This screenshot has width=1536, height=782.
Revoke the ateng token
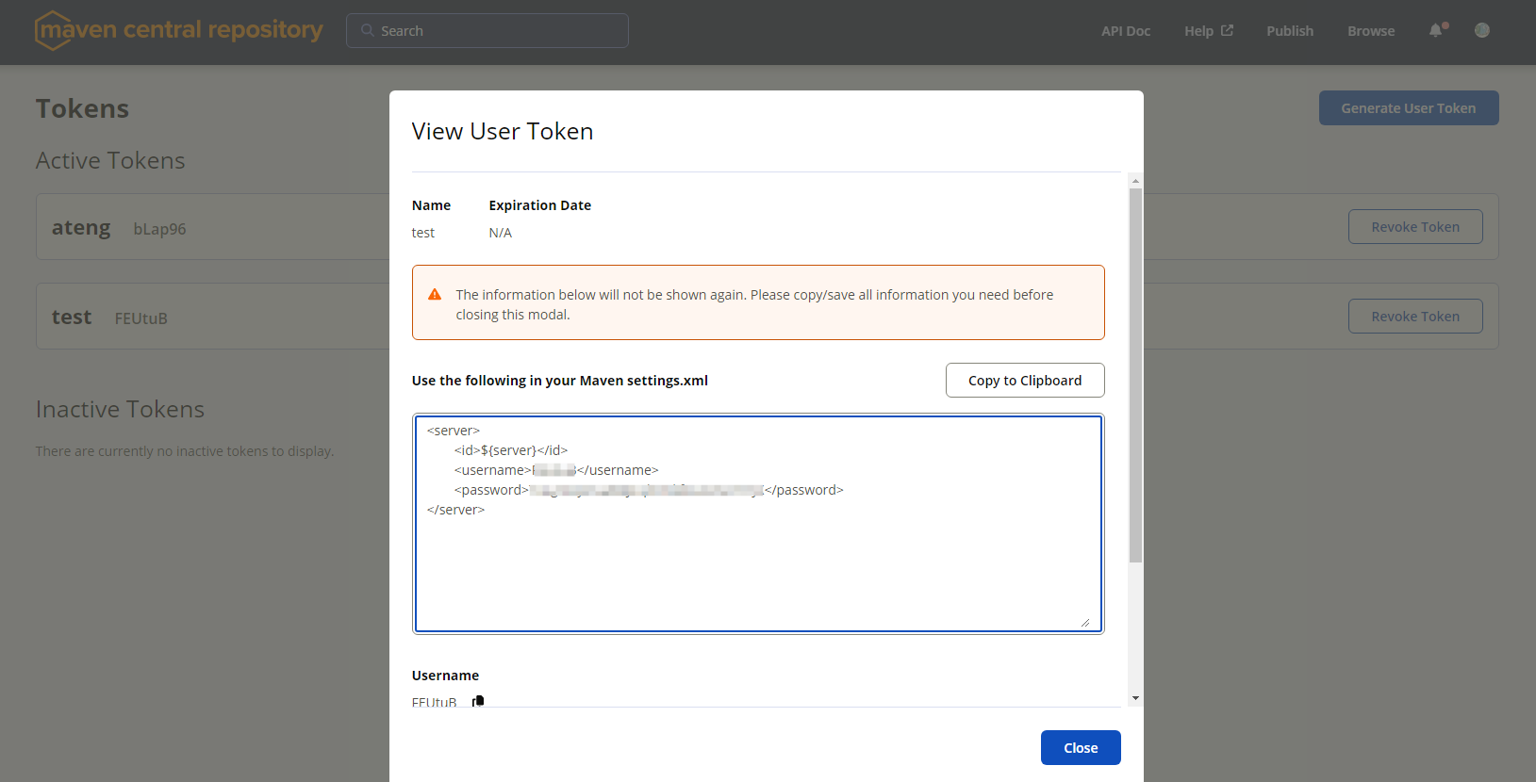point(1414,227)
